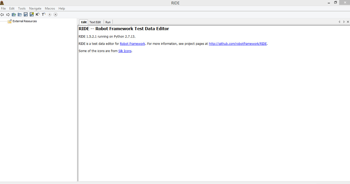
Task: Open the Silk Icons link
Action: 125,51
